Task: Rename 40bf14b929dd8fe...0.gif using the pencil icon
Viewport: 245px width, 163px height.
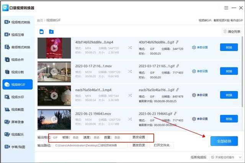Action: [x=177, y=42]
